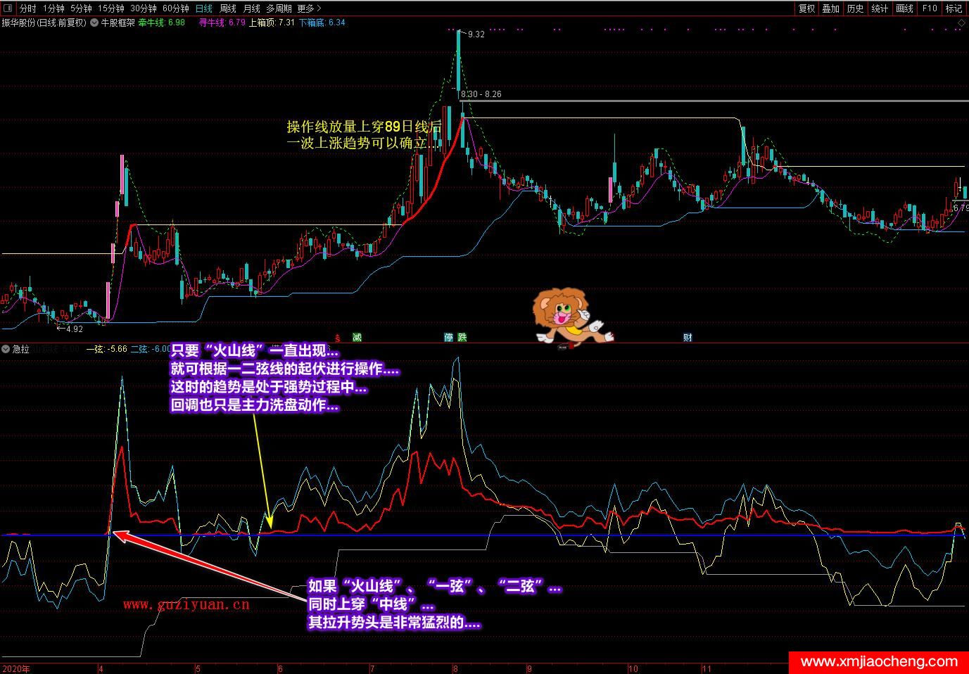Click the 画线 drawing tools button
The image size is (969, 674).
[x=905, y=8]
